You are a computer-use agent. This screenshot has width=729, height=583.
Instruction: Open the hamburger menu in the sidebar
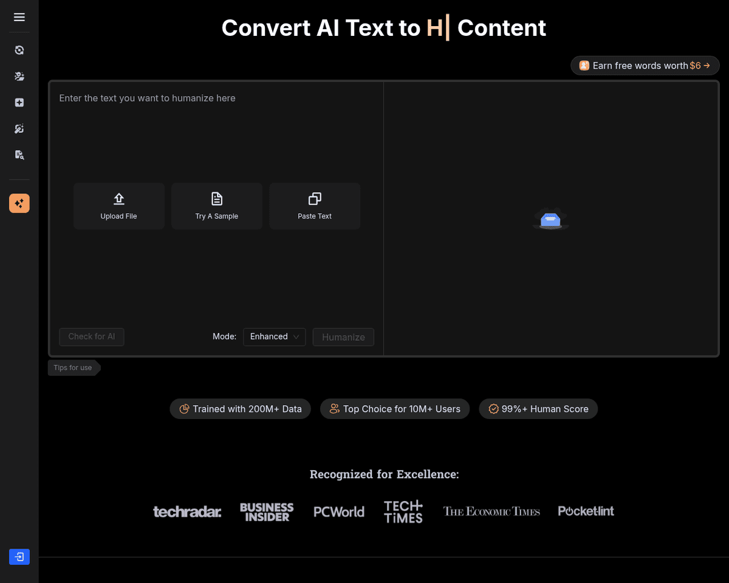pyautogui.click(x=19, y=18)
